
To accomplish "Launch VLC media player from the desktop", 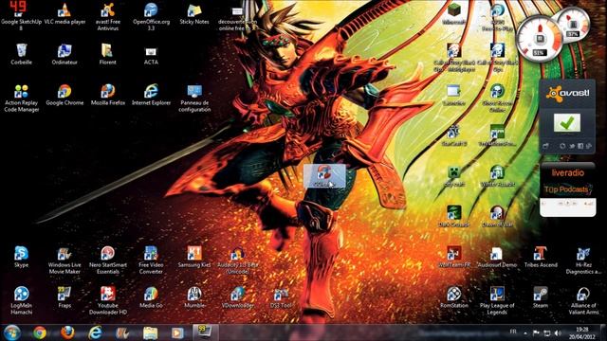I will pos(64,13).
